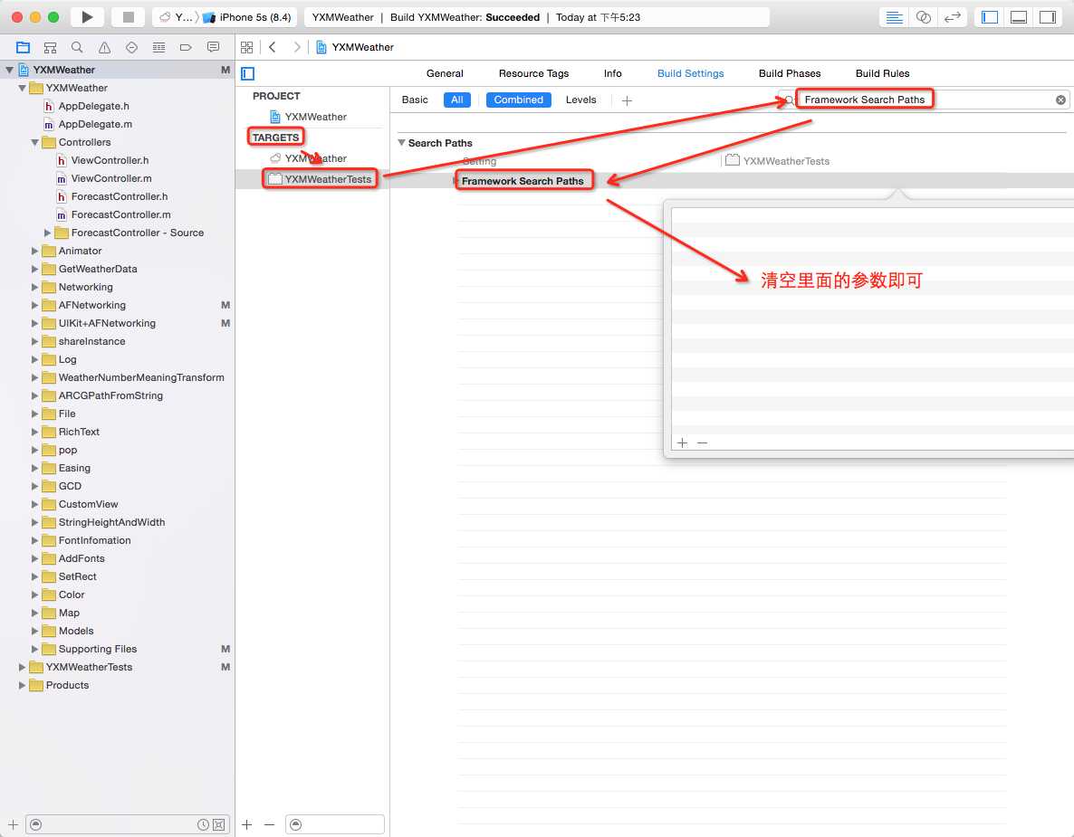Click the Framework Search Paths search field
Image resolution: width=1074 pixels, height=837 pixels.
tap(923, 100)
